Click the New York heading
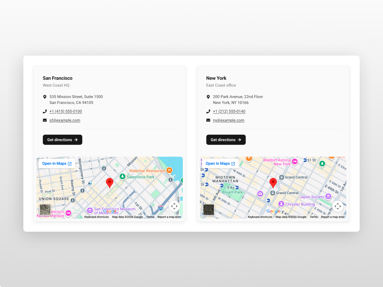Viewport: 383px width, 287px height. (x=216, y=78)
